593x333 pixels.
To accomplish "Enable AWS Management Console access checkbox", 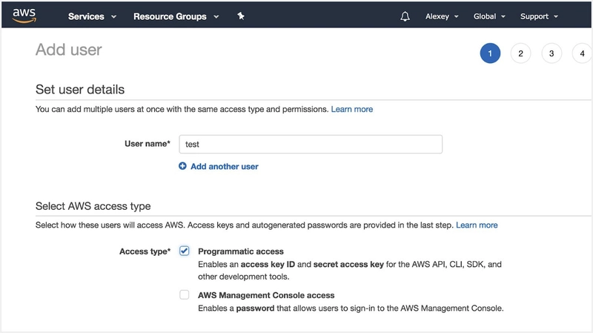I will [185, 295].
